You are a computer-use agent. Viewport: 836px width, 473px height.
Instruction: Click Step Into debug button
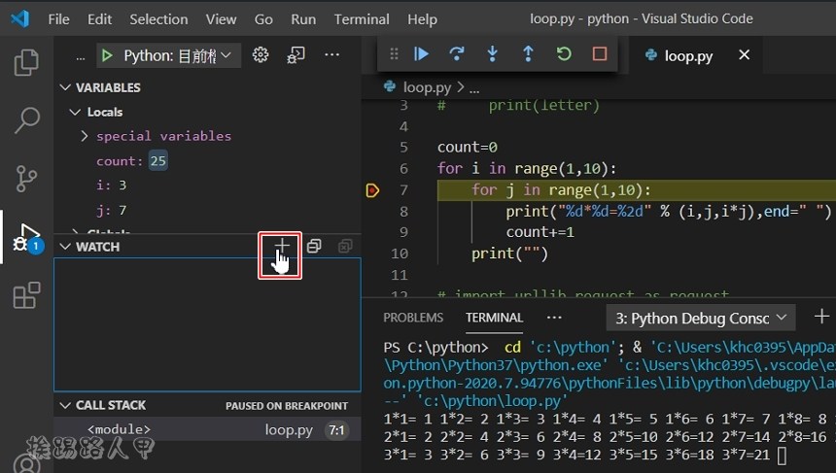492,54
